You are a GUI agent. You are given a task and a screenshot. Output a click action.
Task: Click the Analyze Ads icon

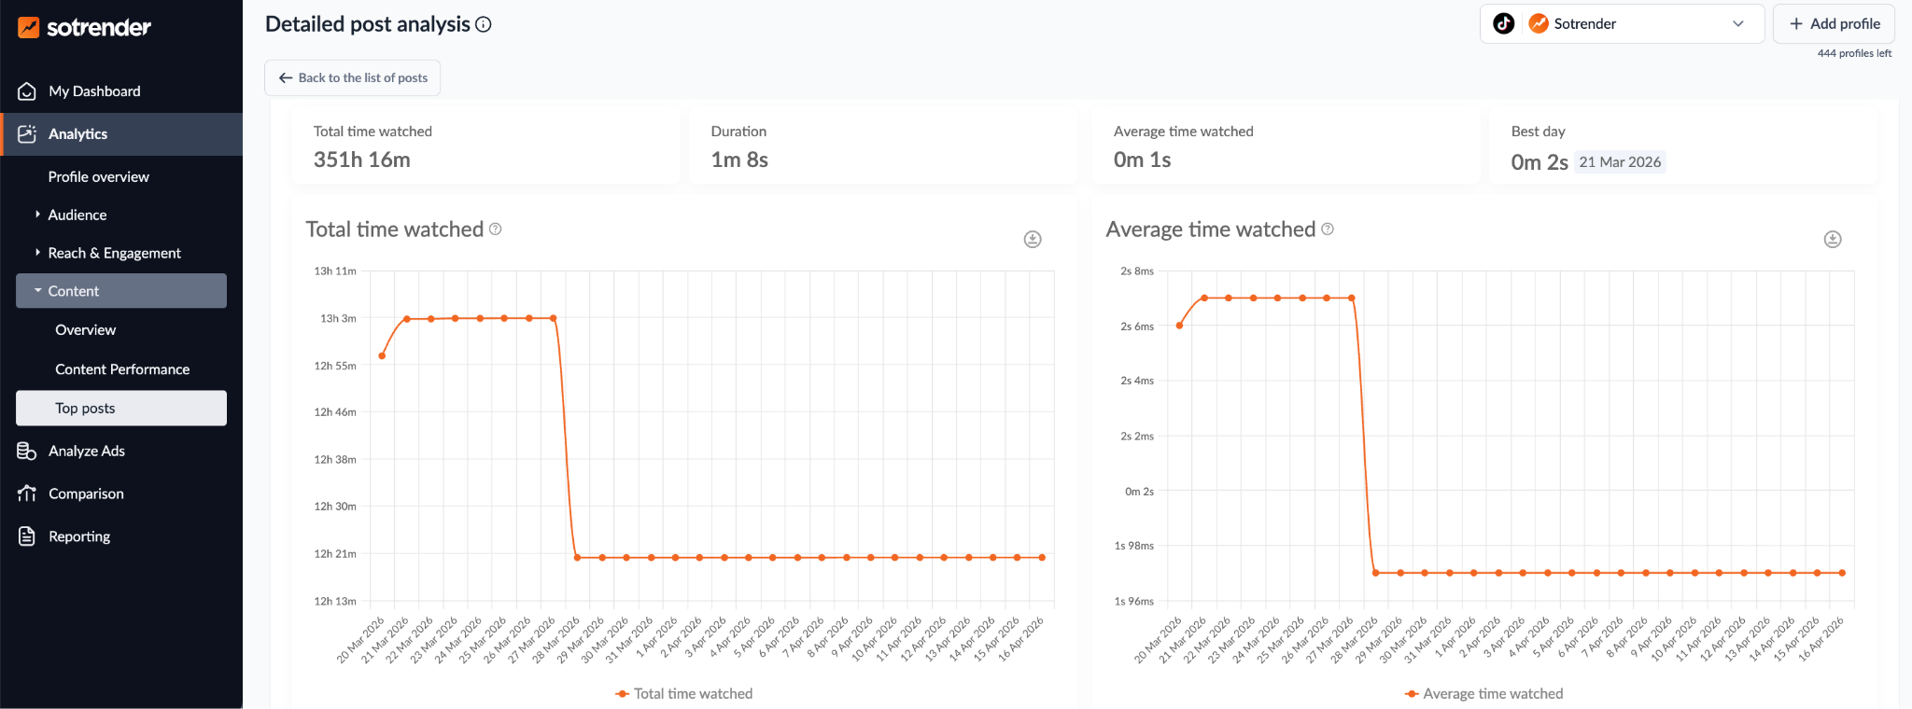[27, 452]
